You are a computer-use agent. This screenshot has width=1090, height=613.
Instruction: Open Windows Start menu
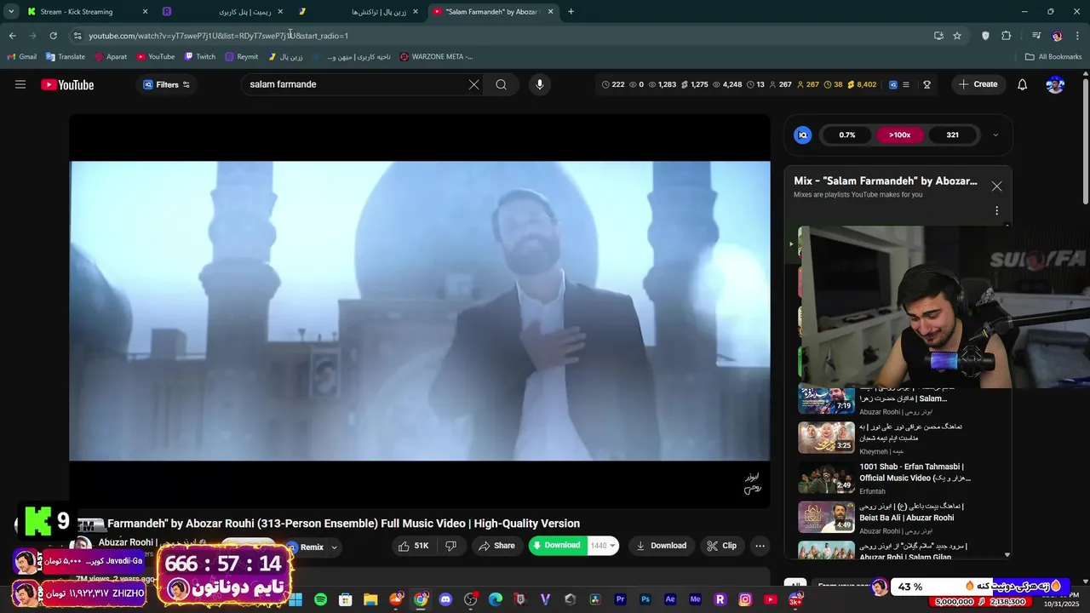(295, 599)
